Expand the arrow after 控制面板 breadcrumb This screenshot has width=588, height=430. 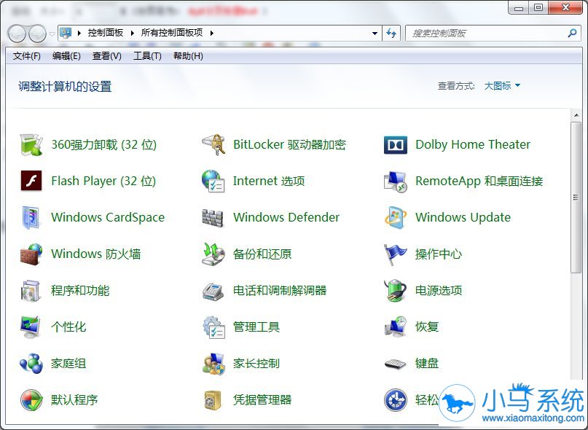pos(133,33)
